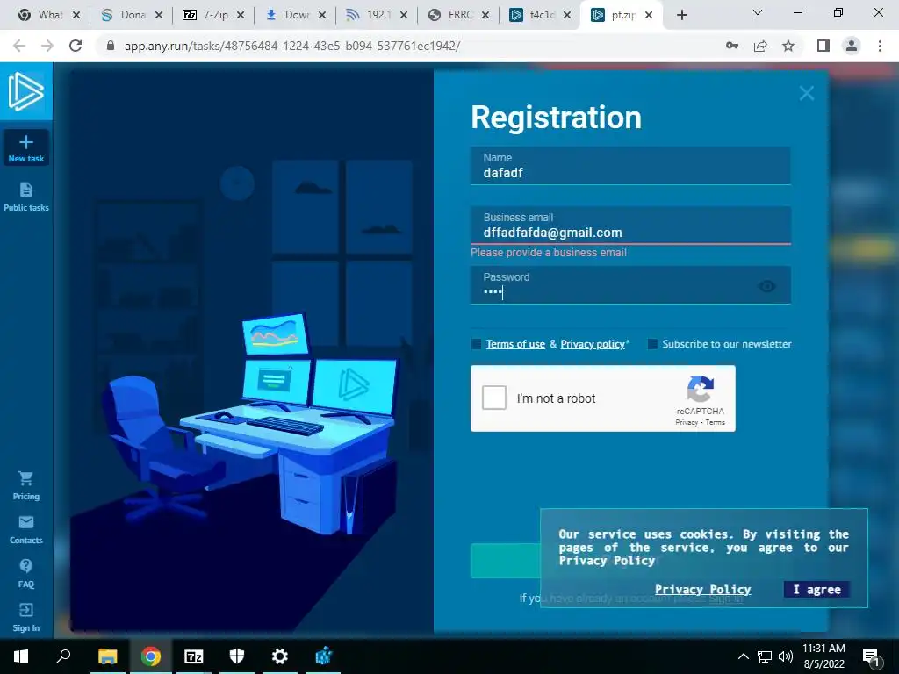This screenshot has width=899, height=674.
Task: Open the Terms of use link
Action: tap(515, 344)
